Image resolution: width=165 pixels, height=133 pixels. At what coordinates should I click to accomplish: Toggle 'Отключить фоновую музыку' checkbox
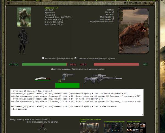tap(43, 58)
